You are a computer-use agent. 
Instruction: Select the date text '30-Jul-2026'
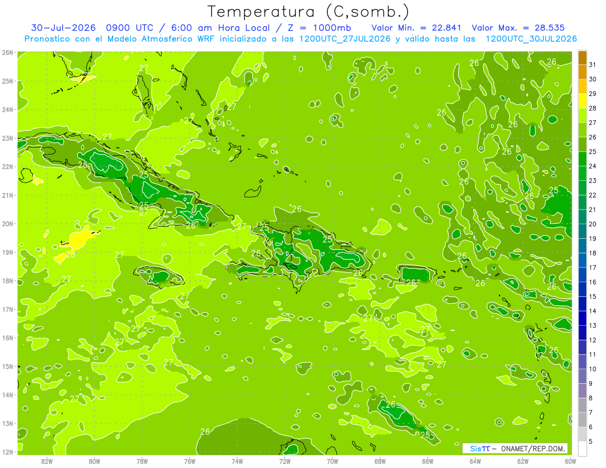pos(64,28)
